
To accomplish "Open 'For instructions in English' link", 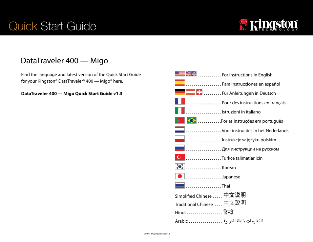I will [x=247, y=75].
